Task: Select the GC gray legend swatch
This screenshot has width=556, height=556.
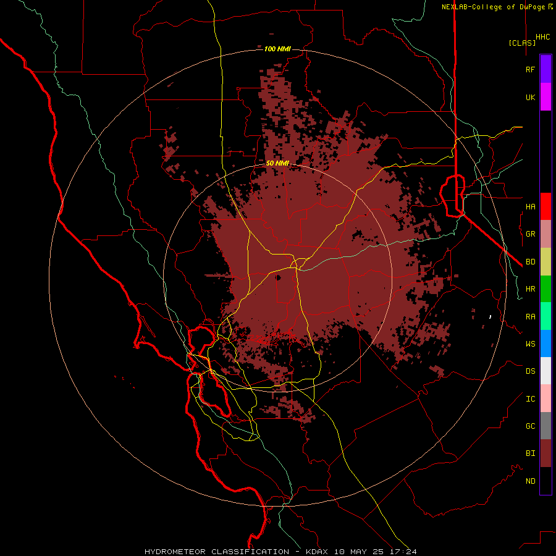Action: point(545,426)
